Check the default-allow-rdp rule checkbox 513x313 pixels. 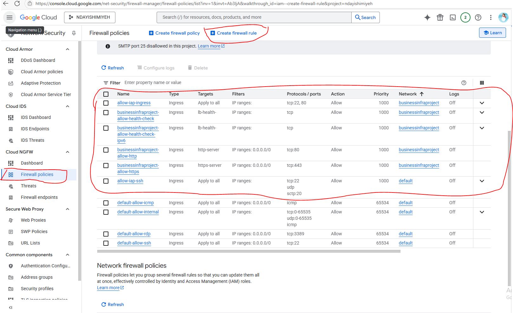click(106, 234)
